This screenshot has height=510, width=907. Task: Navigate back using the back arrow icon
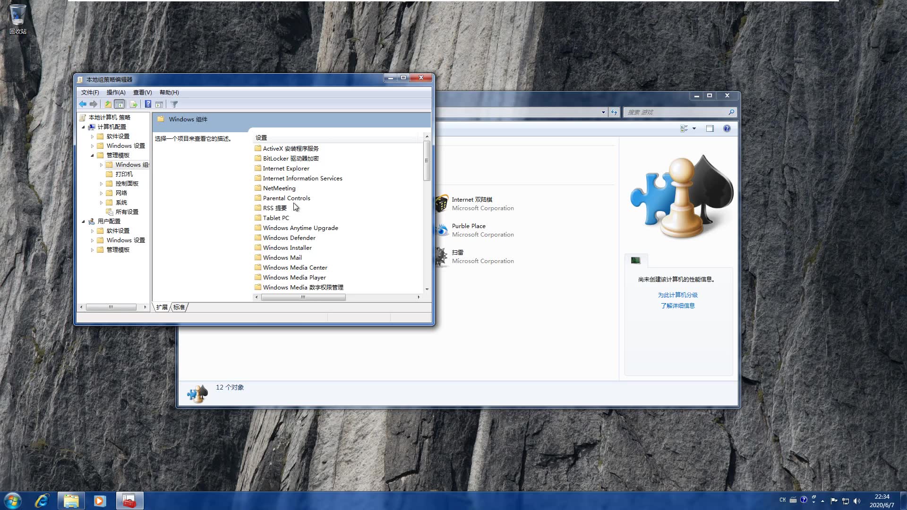[83, 104]
